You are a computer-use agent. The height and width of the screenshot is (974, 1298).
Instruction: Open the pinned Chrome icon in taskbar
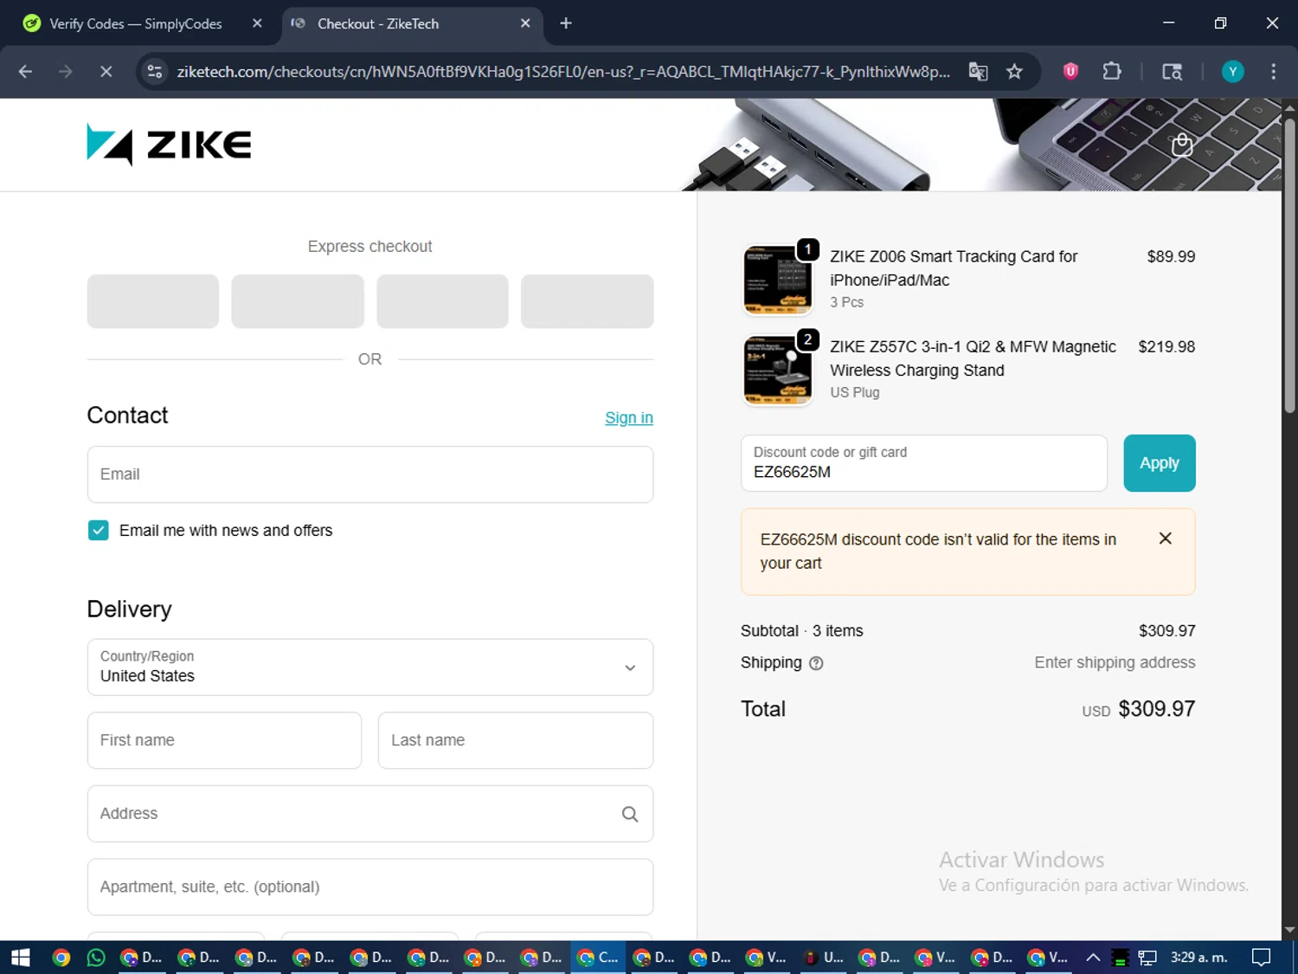coord(61,958)
